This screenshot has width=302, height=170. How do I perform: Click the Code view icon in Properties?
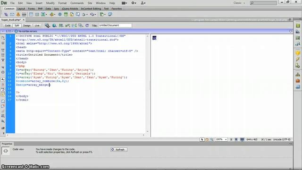coord(6,151)
